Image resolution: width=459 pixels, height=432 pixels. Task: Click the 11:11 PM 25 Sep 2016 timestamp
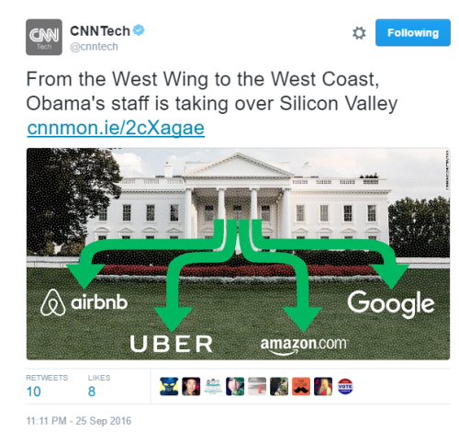pos(79,421)
